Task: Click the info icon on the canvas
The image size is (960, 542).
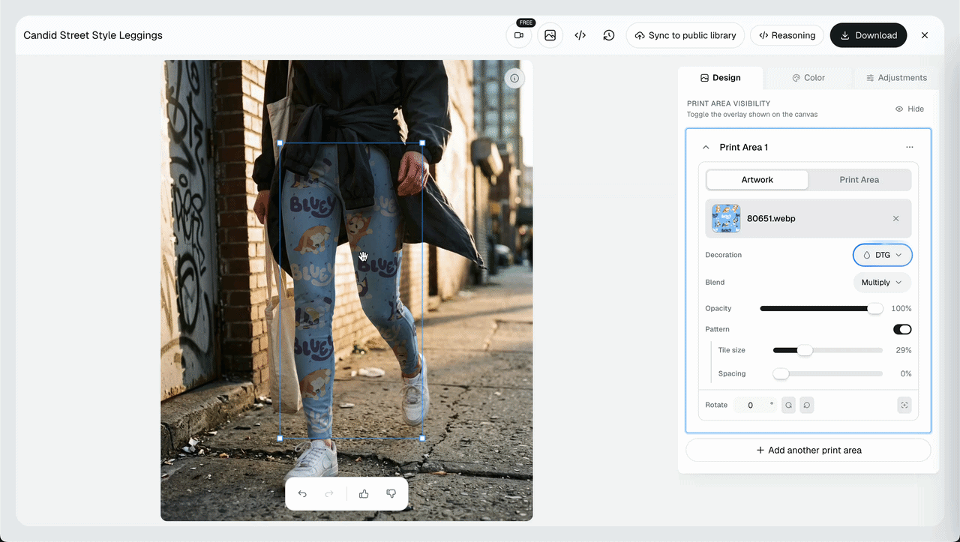Action: (514, 78)
